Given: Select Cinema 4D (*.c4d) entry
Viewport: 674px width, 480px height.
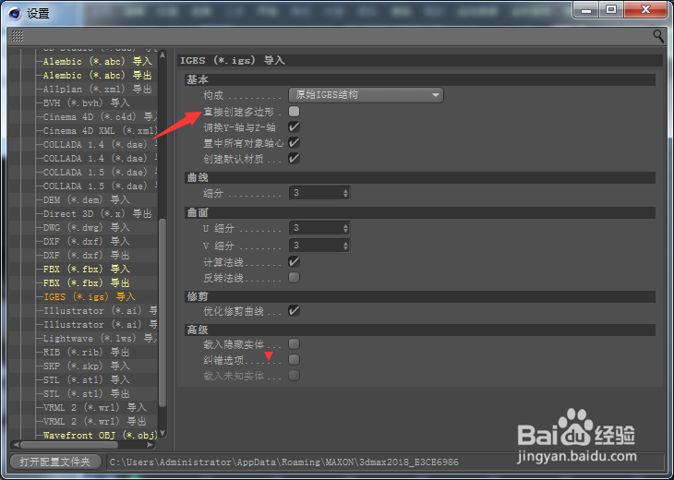Looking at the screenshot, I should click(x=100, y=117).
